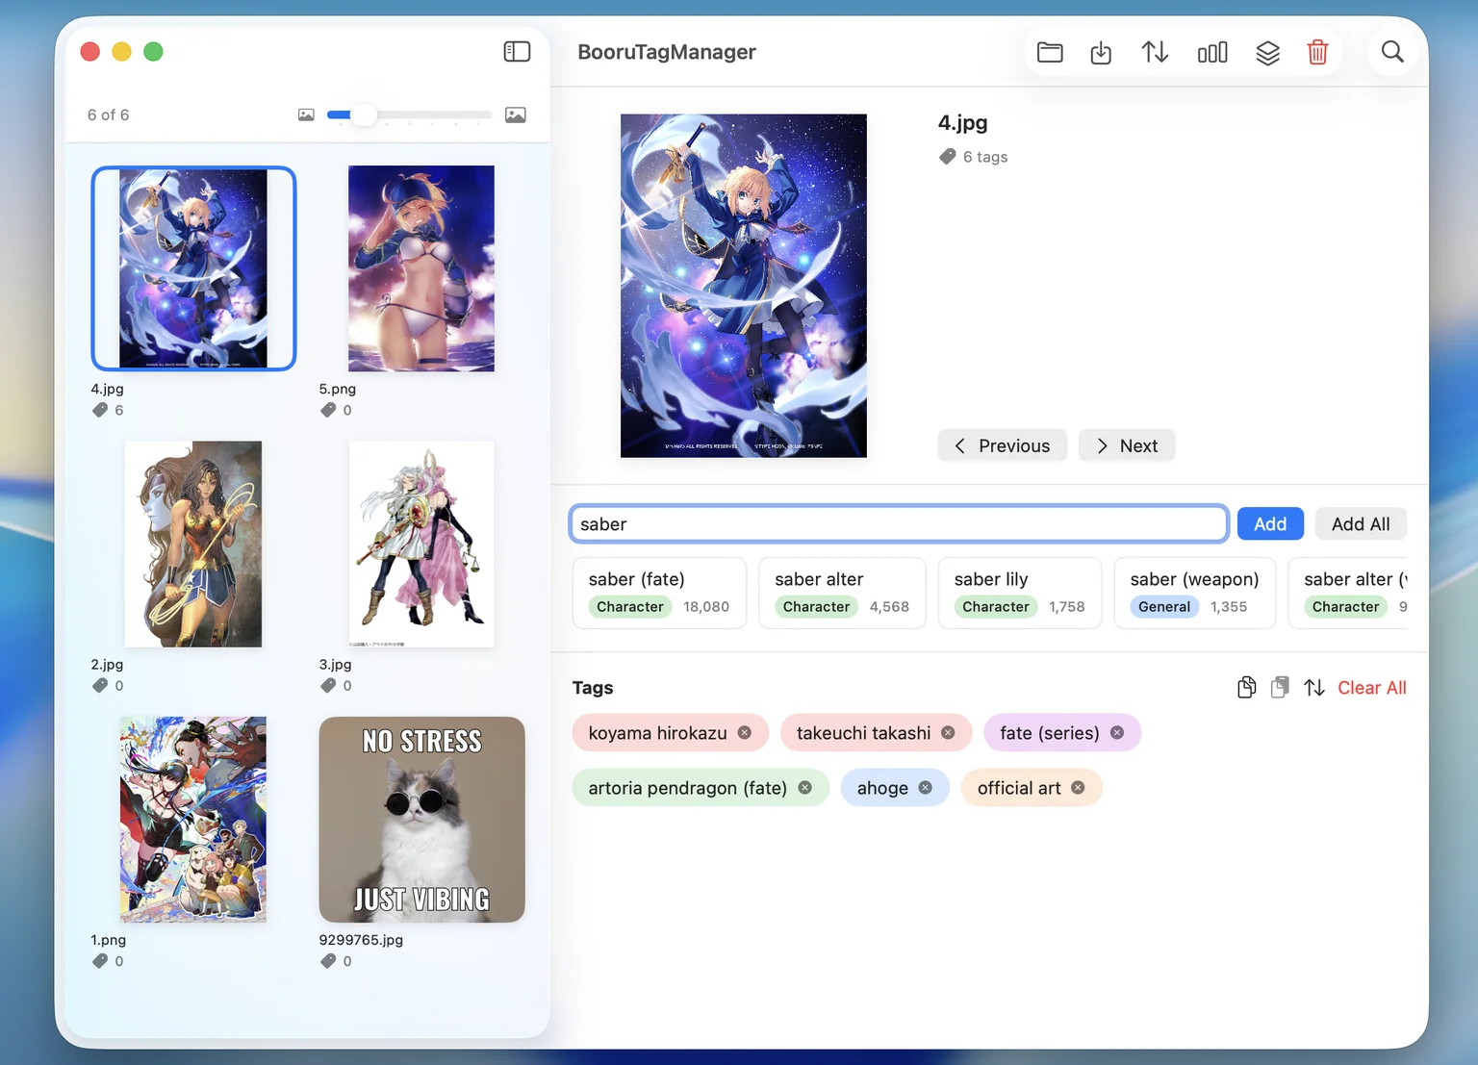Choose the saber (fate) suggestion

(x=659, y=593)
